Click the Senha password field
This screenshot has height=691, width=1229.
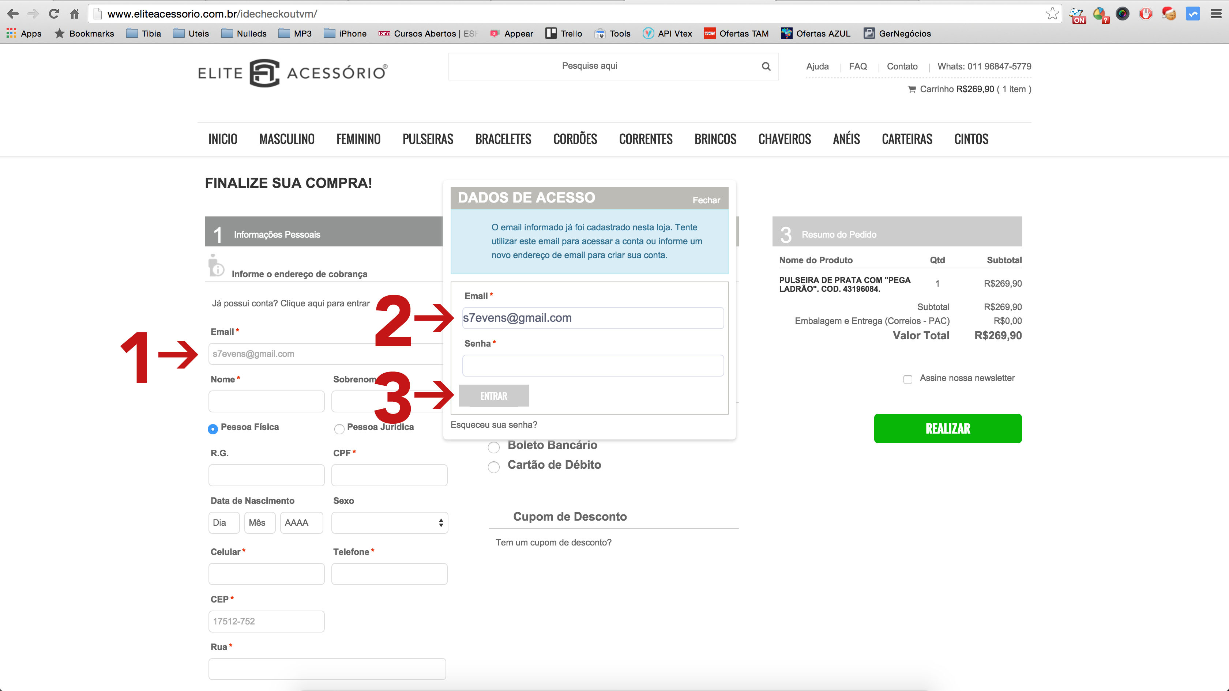click(593, 365)
